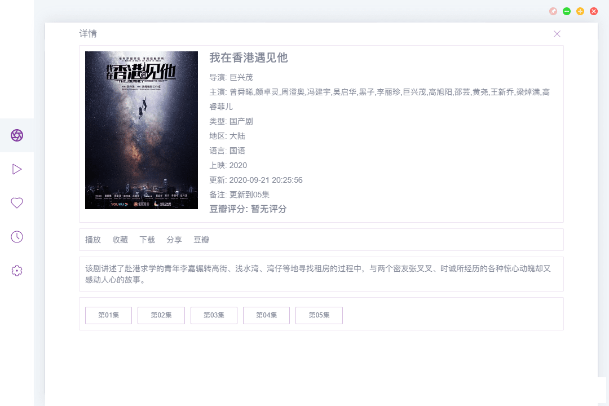609x406 pixels.
Task: Click the 地区: 大陆 text
Action: [x=227, y=136]
